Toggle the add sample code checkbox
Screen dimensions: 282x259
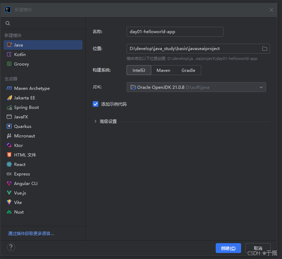click(96, 104)
